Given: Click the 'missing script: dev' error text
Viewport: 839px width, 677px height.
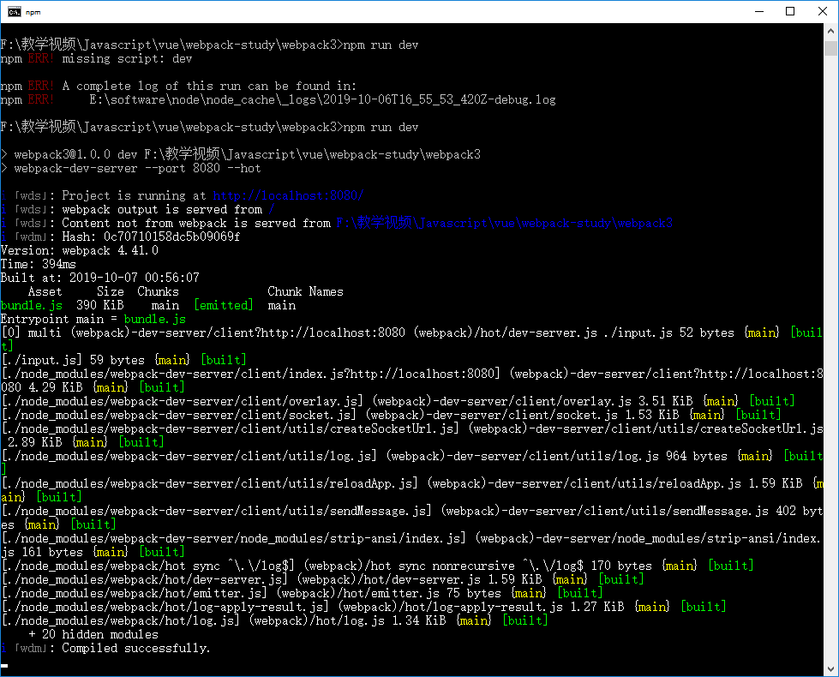Looking at the screenshot, I should click(128, 58).
